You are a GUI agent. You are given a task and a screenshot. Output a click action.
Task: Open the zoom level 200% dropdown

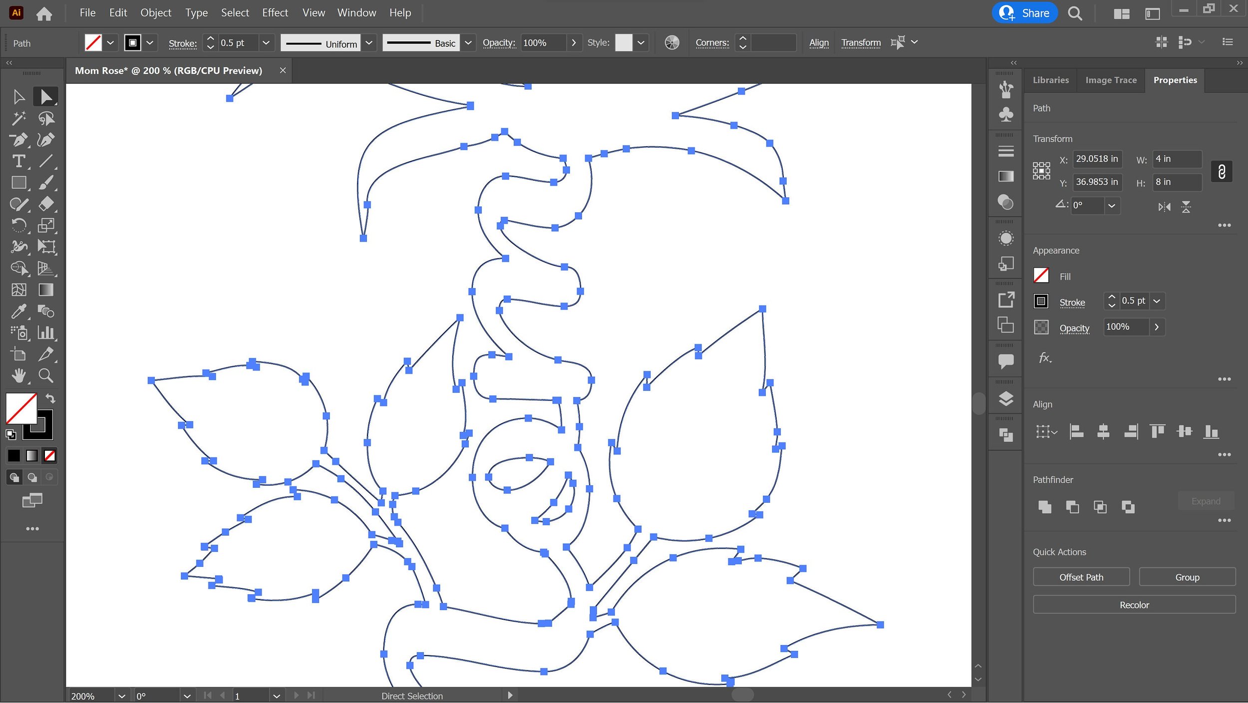121,696
